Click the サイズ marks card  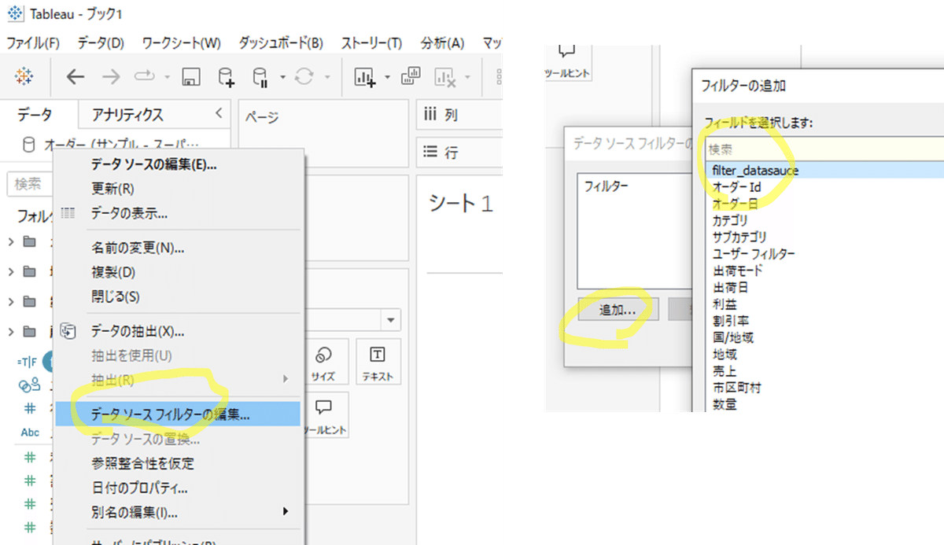click(323, 363)
